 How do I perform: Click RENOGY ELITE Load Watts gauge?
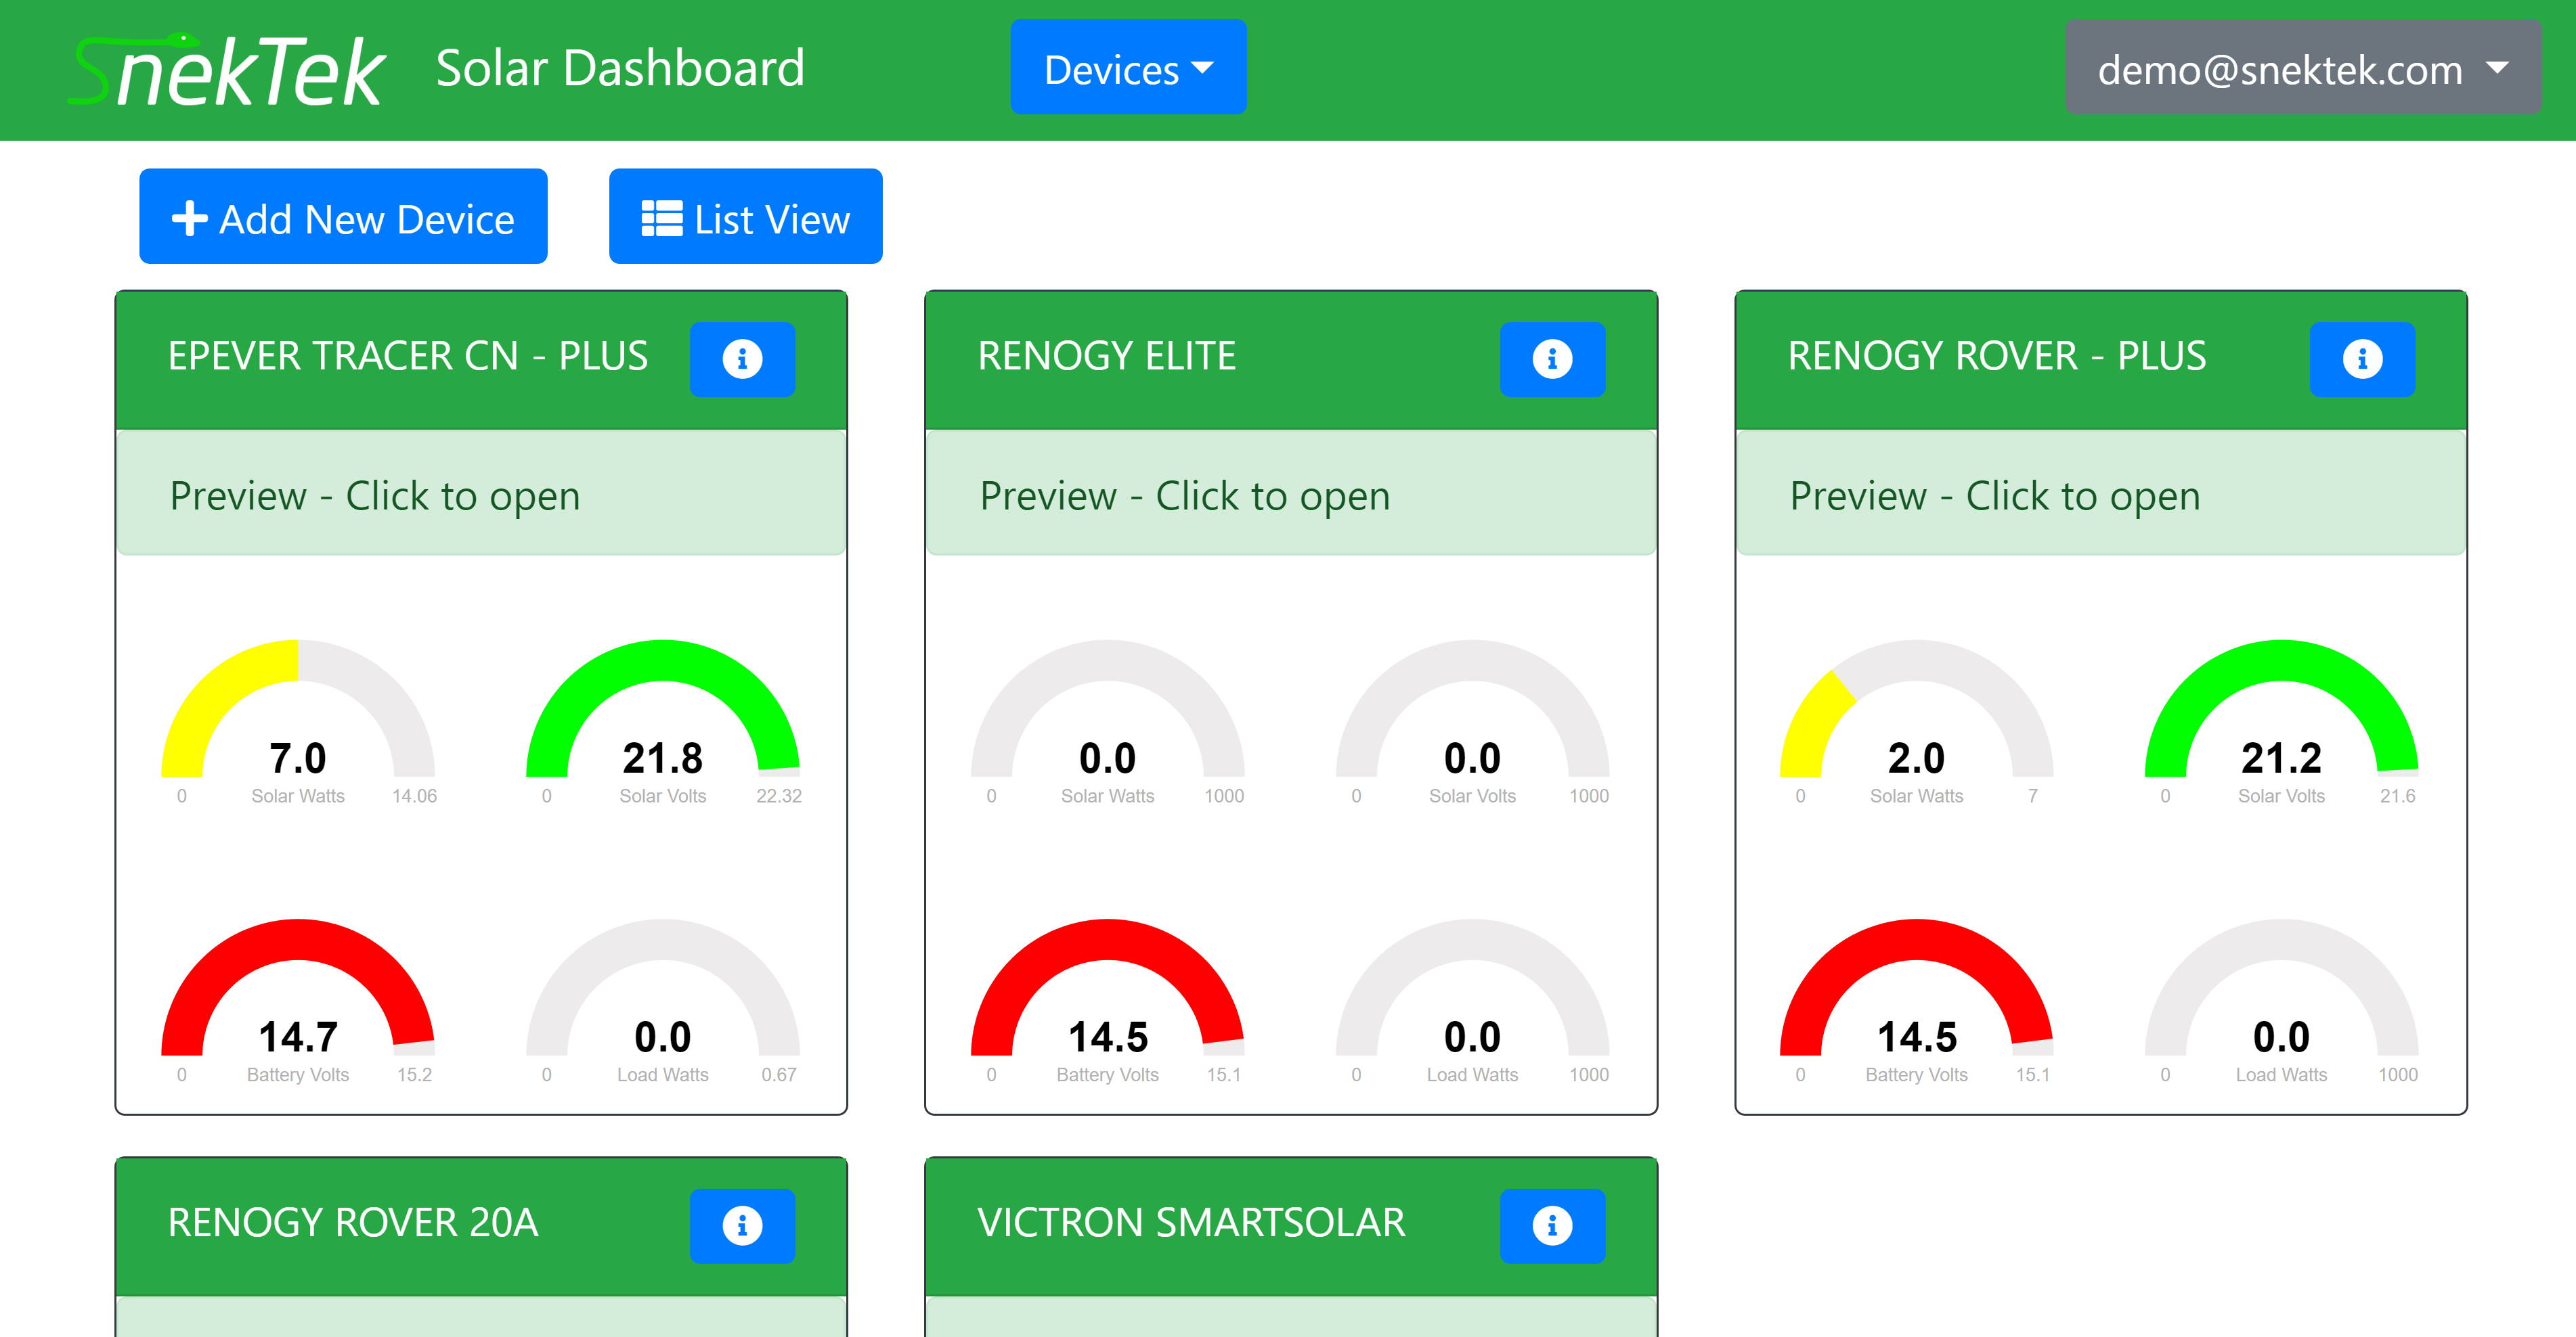pyautogui.click(x=1473, y=1001)
